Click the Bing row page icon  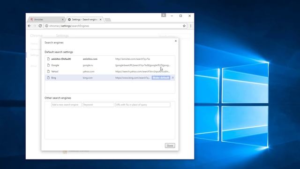click(48, 77)
